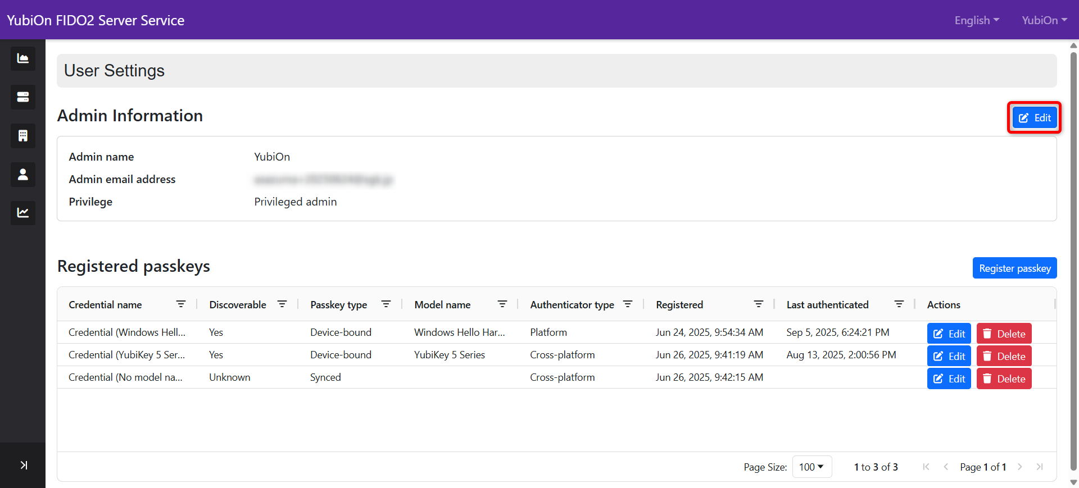Click the Platform authenticator type cell
Viewport: 1079px width, 488px height.
548,332
